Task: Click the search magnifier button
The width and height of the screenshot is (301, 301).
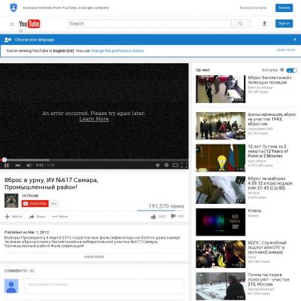Action: [x=241, y=23]
